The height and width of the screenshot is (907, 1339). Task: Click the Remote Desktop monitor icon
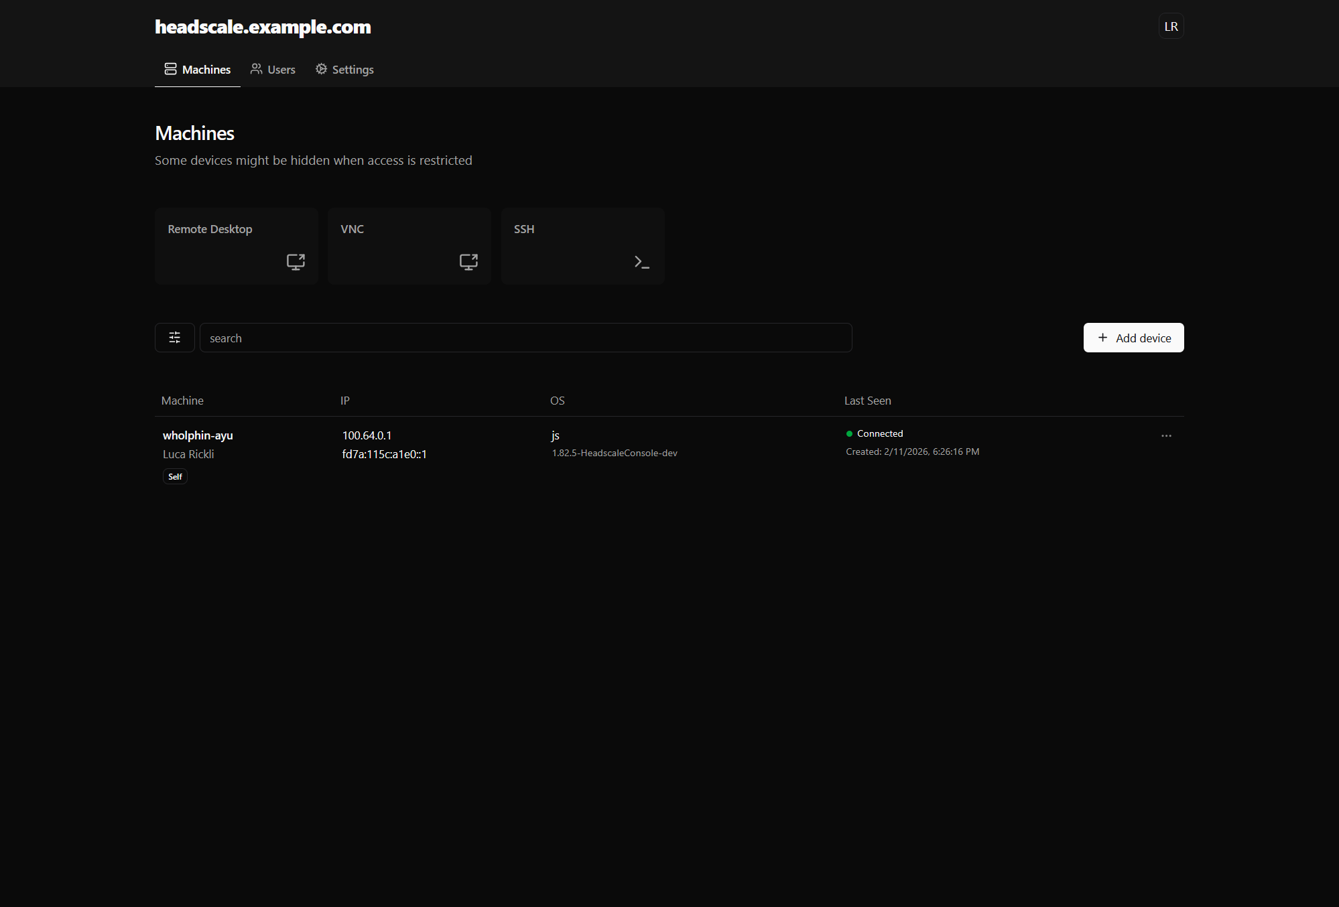[x=296, y=261]
